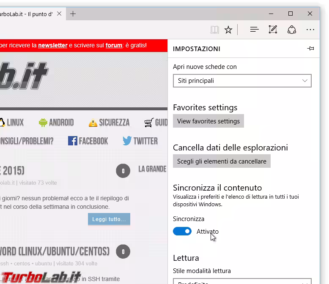329x284 pixels.
Task: Click Scegli gli elementi da cancellare
Action: pyautogui.click(x=222, y=161)
